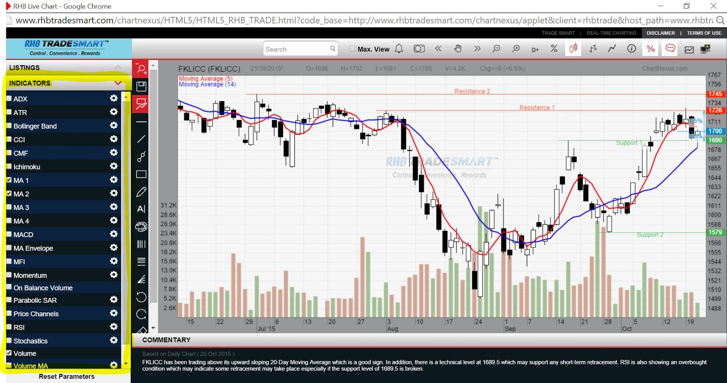727x383 pixels.
Task: Toggle support/resistance S/R icon
Action: click(x=651, y=48)
